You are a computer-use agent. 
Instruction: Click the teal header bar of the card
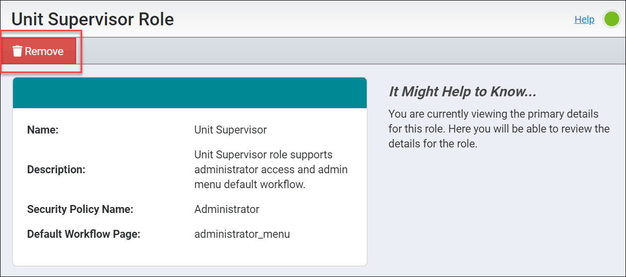[190, 93]
